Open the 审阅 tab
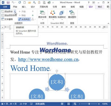This screenshot has width=111, height=106. 73,7
